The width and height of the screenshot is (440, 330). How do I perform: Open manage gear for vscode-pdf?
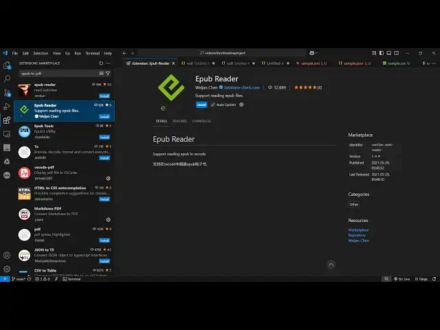pyautogui.click(x=109, y=179)
